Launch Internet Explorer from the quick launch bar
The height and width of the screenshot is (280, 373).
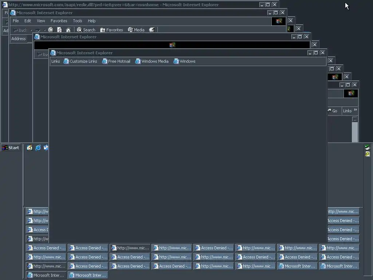pyautogui.click(x=38, y=148)
